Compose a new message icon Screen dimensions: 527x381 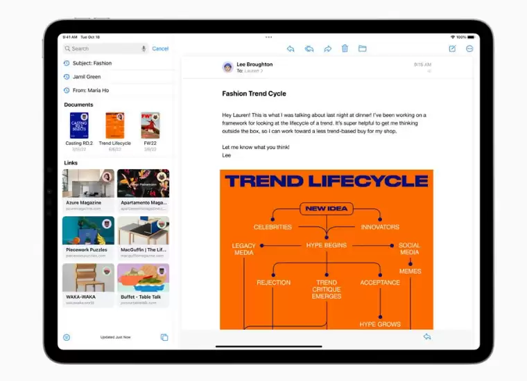click(452, 48)
